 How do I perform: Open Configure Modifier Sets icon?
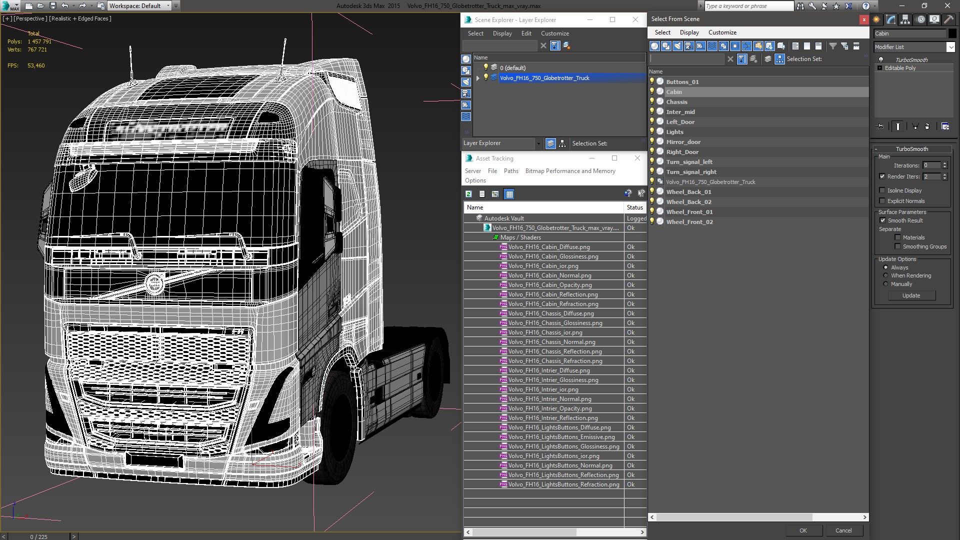coord(945,126)
